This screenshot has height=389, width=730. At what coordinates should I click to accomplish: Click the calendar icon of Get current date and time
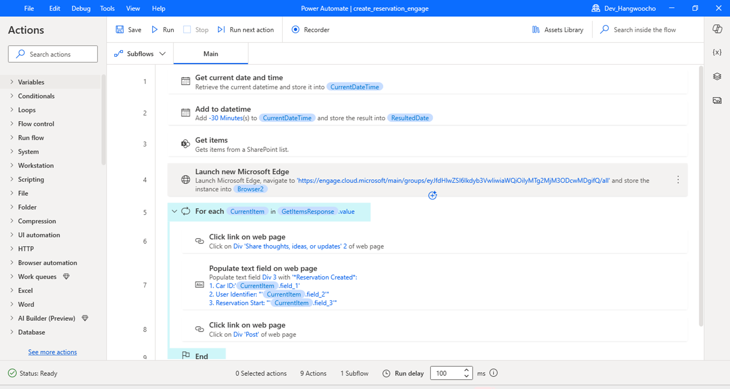[x=185, y=81]
